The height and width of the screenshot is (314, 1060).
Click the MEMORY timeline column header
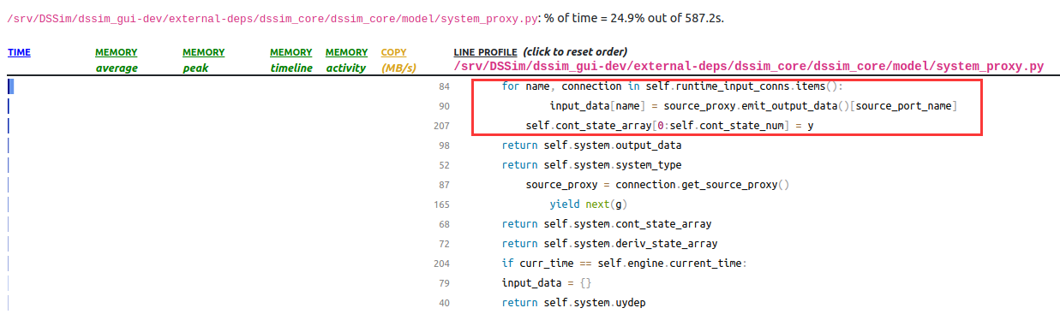(x=291, y=60)
